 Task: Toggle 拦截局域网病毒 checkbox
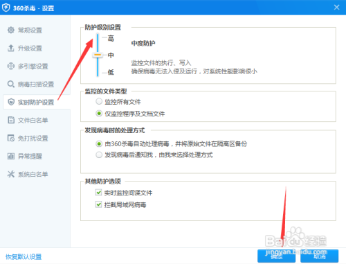click(x=98, y=204)
